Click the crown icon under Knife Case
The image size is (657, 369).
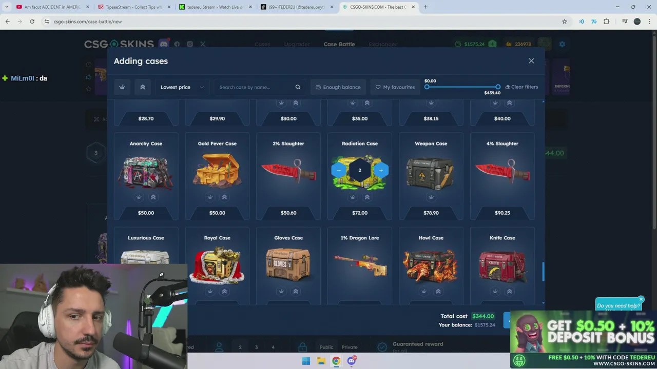coord(495,292)
